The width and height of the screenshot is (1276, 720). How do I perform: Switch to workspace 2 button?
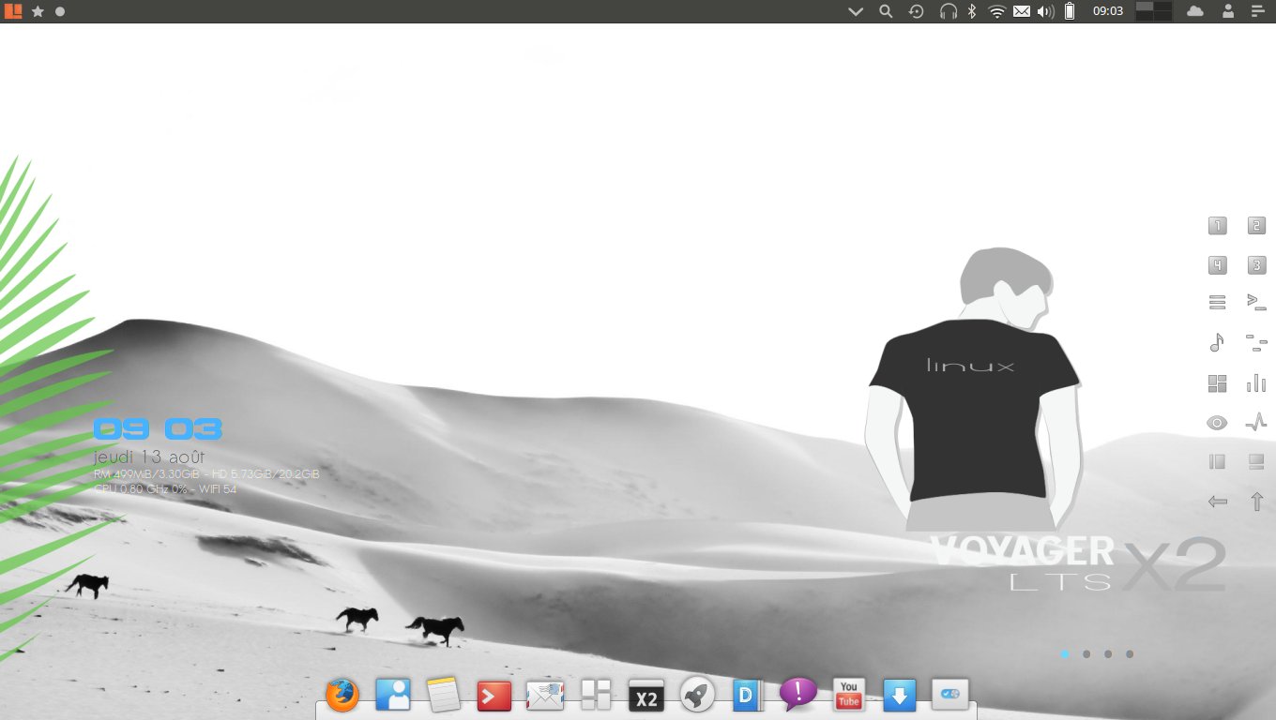[x=1257, y=225]
